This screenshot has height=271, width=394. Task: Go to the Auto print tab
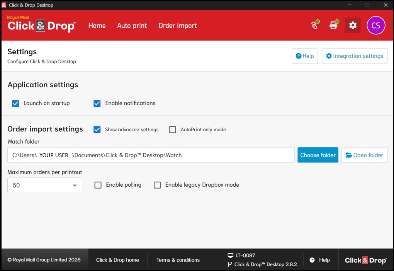click(x=132, y=25)
